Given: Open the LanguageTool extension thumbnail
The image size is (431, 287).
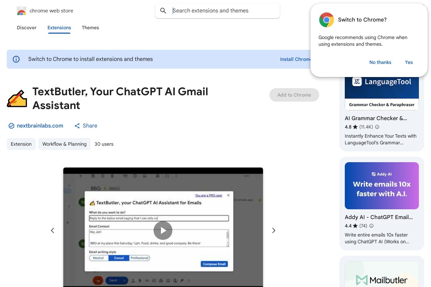Looking at the screenshot, I should 382,93.
